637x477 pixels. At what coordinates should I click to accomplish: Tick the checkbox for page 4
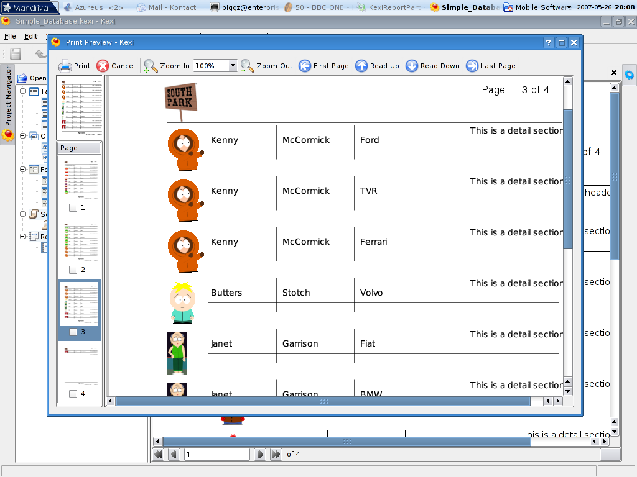tap(73, 394)
